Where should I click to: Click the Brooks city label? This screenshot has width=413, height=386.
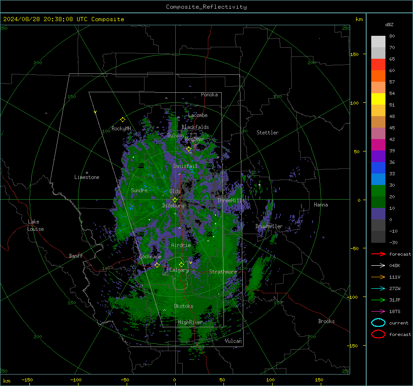[326, 321]
